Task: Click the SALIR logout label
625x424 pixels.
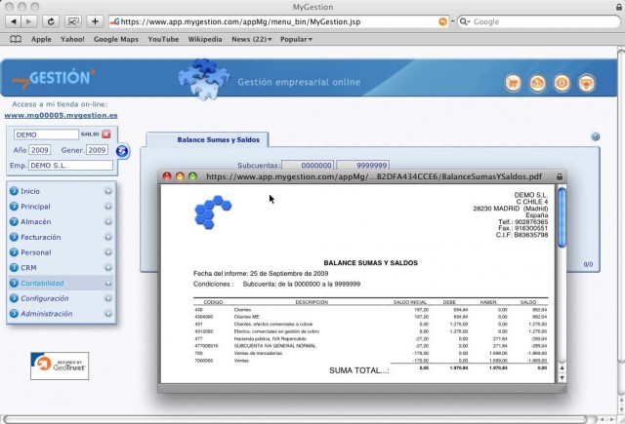Action: (x=90, y=135)
